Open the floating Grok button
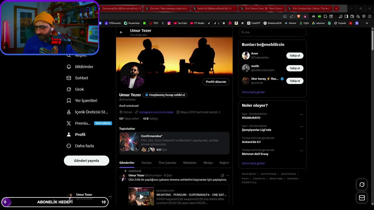This screenshot has width=374, height=210. click(x=362, y=185)
